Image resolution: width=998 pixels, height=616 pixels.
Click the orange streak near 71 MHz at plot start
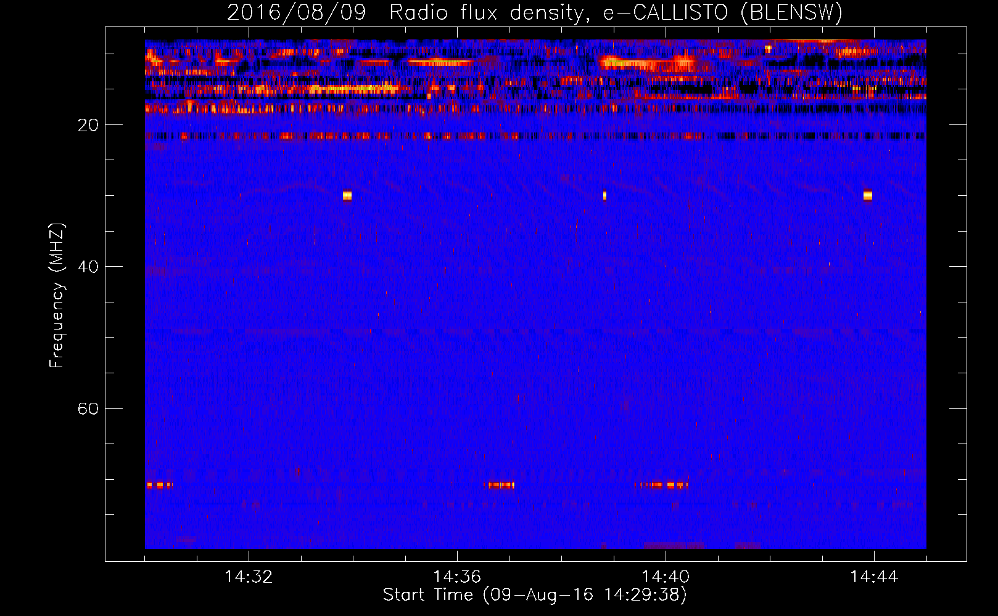(x=159, y=485)
